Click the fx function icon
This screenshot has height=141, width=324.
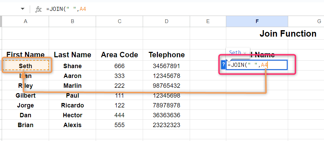tap(39, 9)
